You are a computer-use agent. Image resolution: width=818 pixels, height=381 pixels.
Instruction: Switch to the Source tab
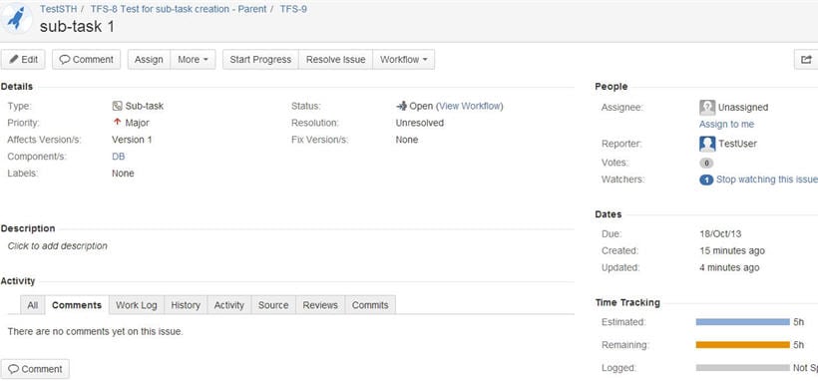coord(273,305)
